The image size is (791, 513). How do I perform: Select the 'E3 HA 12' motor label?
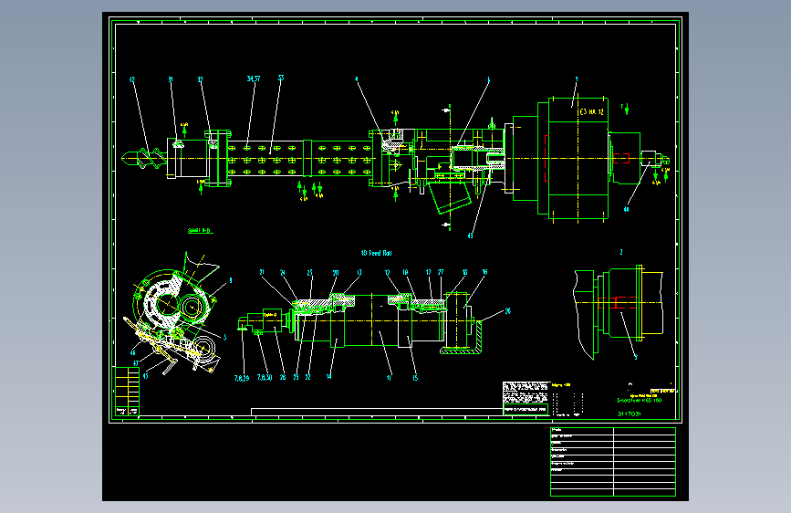pos(592,112)
